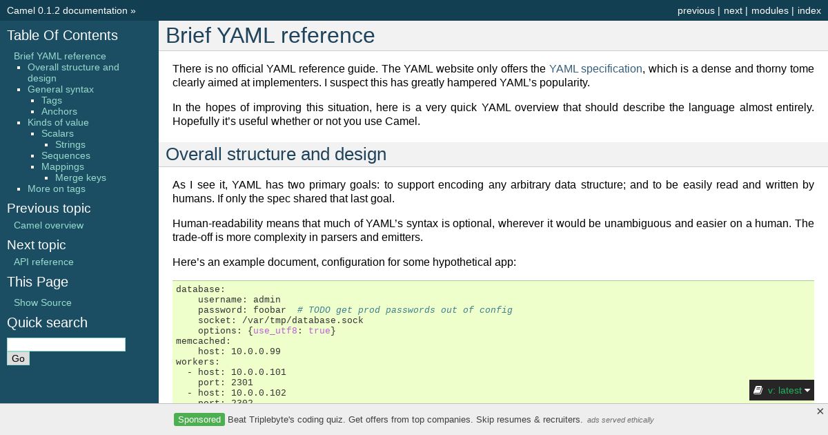
Task: Open API reference next topic
Action: [43, 262]
